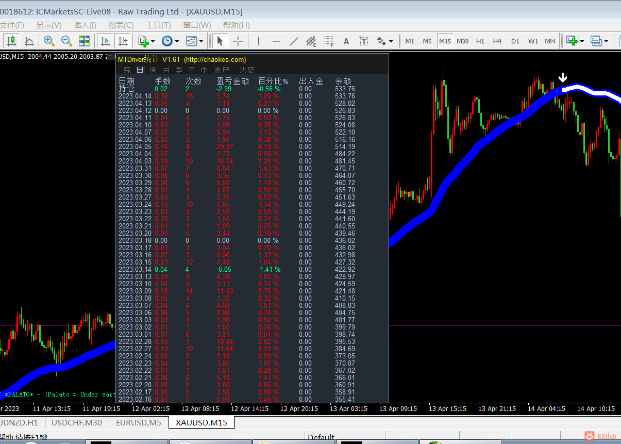This screenshot has height=444, width=621.
Task: Select the 日 daily statistics tab
Action: coord(140,70)
